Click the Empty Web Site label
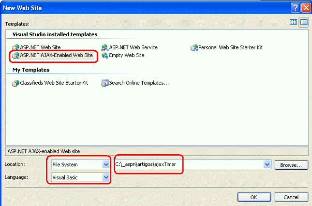Image resolution: width=312 pixels, height=206 pixels. tap(127, 55)
